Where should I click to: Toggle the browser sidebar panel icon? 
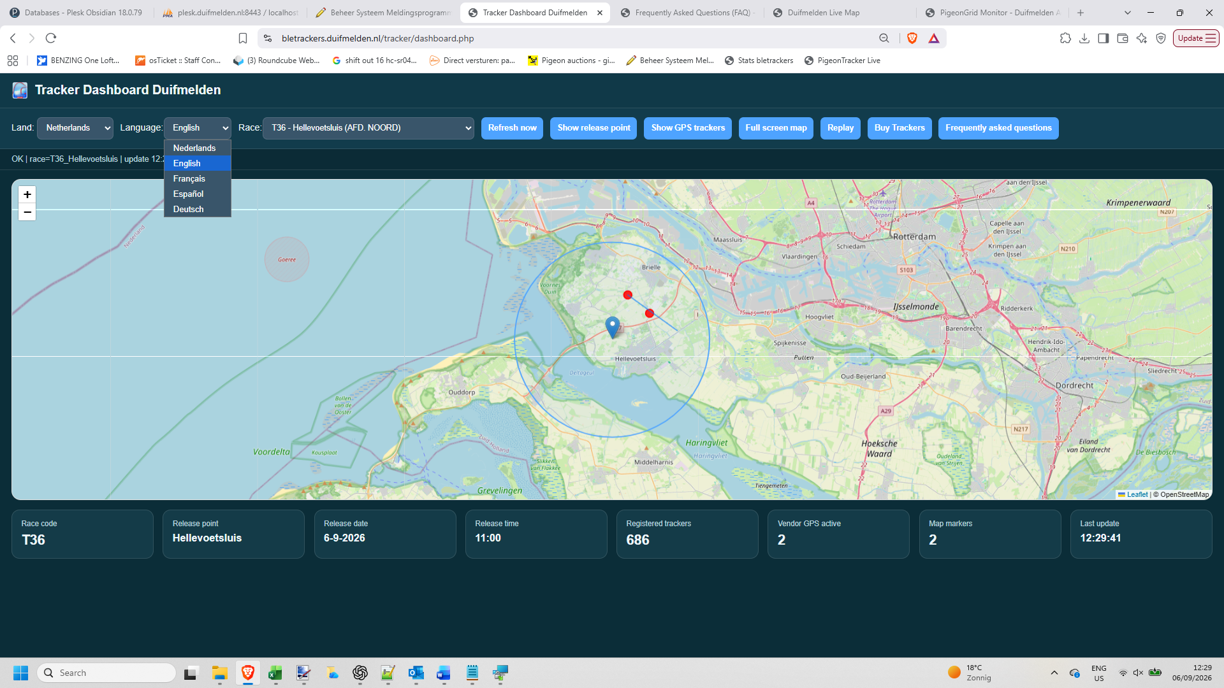pos(1104,38)
